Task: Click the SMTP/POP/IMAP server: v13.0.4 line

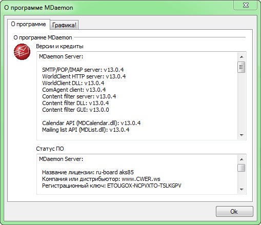Action: click(83, 70)
